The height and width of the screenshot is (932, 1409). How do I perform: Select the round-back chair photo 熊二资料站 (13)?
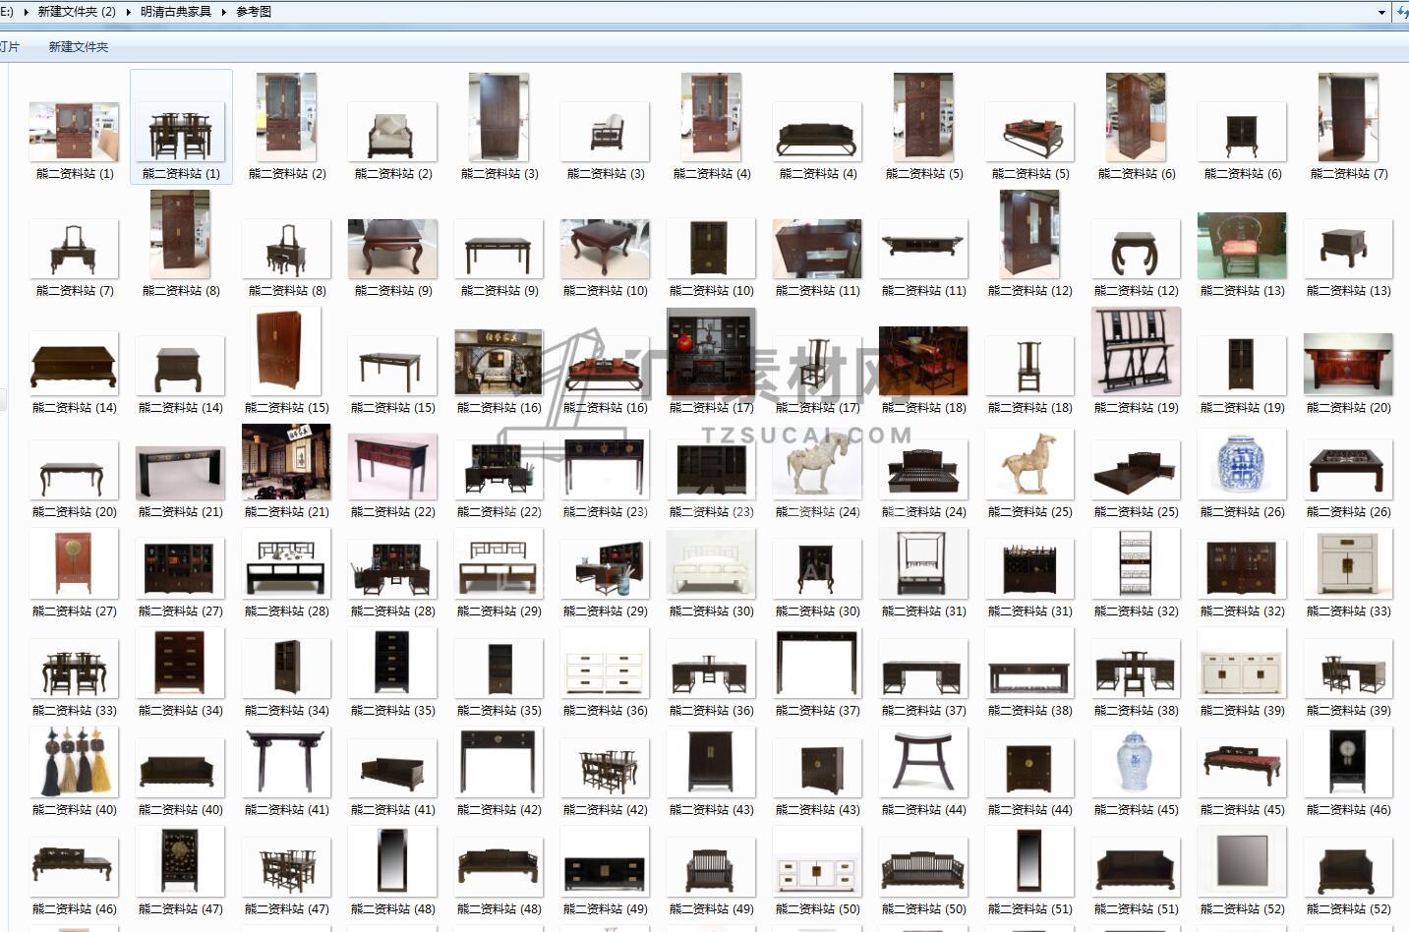tap(1242, 246)
